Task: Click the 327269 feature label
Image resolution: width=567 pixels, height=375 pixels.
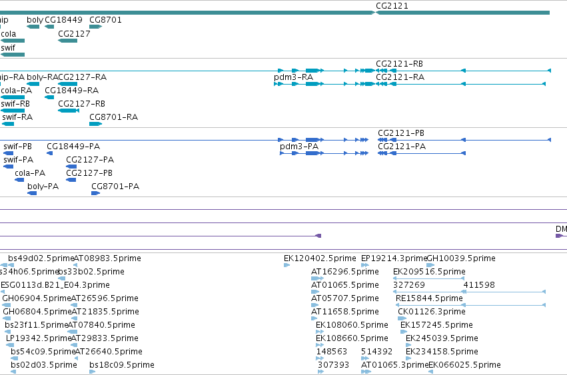Action: [409, 285]
